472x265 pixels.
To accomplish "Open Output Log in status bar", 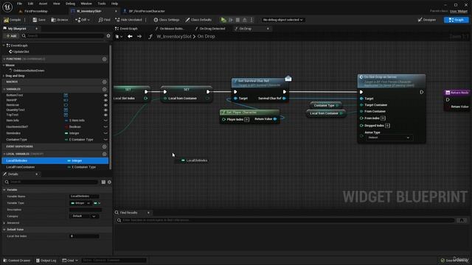I will 46,260.
